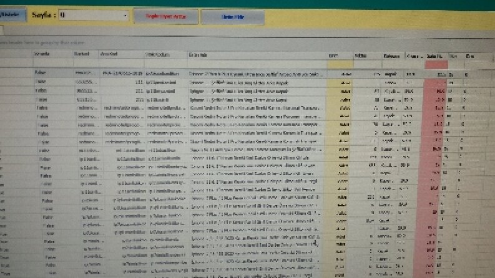Click the header above the red column
The width and height of the screenshot is (495, 278).
436,56
